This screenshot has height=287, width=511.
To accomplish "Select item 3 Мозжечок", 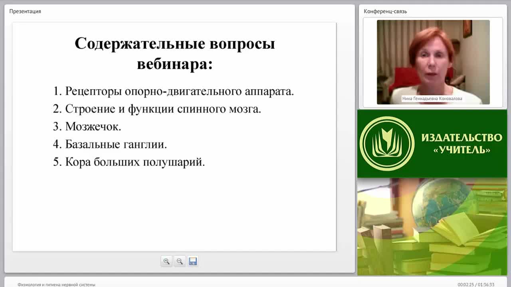I will click(87, 126).
